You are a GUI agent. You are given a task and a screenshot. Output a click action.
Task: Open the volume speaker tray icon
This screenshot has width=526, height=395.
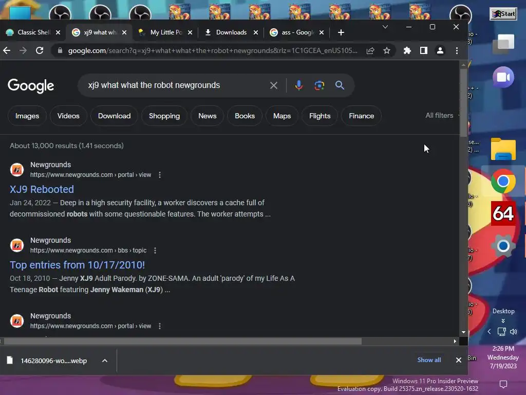coord(514,332)
